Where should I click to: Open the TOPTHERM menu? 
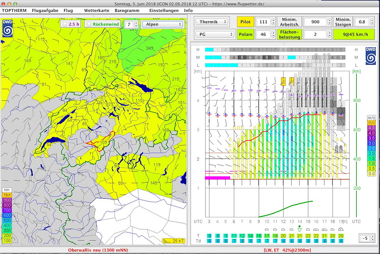(14, 10)
